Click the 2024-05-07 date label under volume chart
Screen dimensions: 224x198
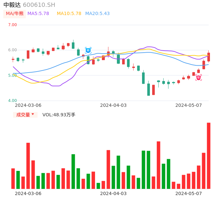point(188,193)
